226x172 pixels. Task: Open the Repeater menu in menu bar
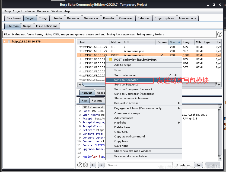click(43, 11)
